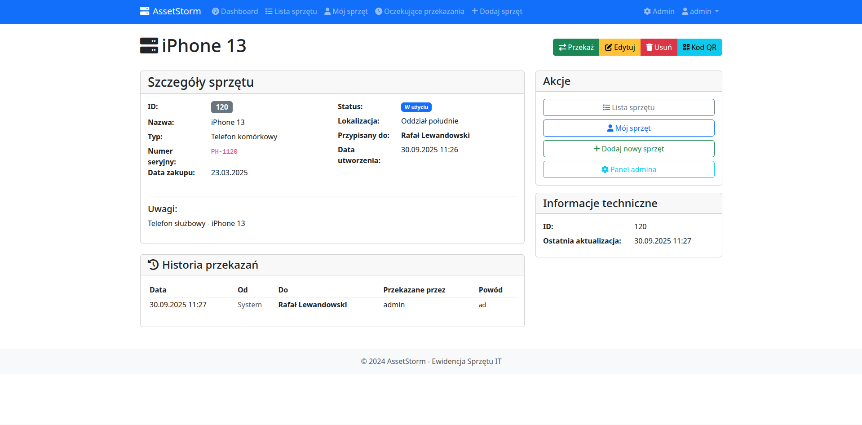Open Panel admina from Akcje panel
The image size is (862, 425).
coord(628,169)
